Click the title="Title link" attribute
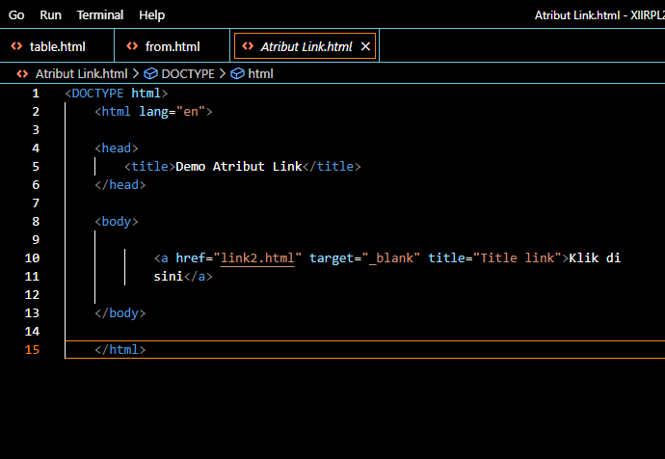Image resolution: width=665 pixels, height=459 pixels. [494, 257]
